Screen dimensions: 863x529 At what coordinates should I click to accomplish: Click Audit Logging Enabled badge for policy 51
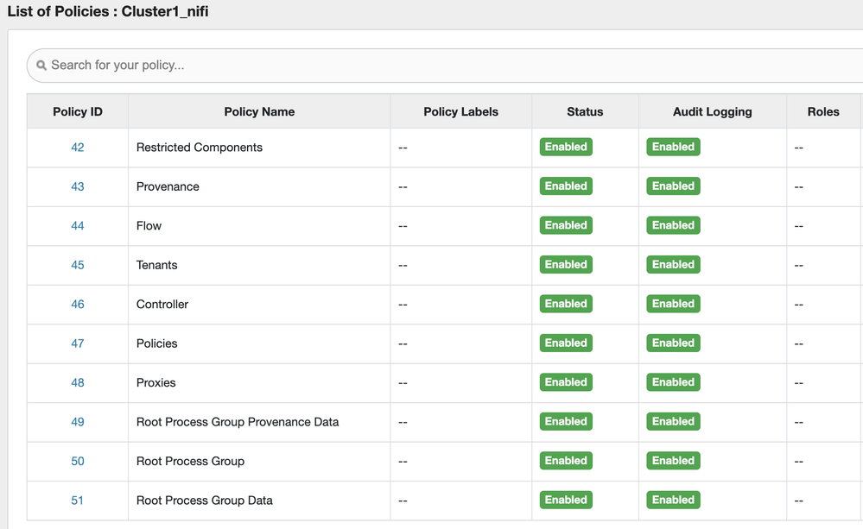pos(673,500)
